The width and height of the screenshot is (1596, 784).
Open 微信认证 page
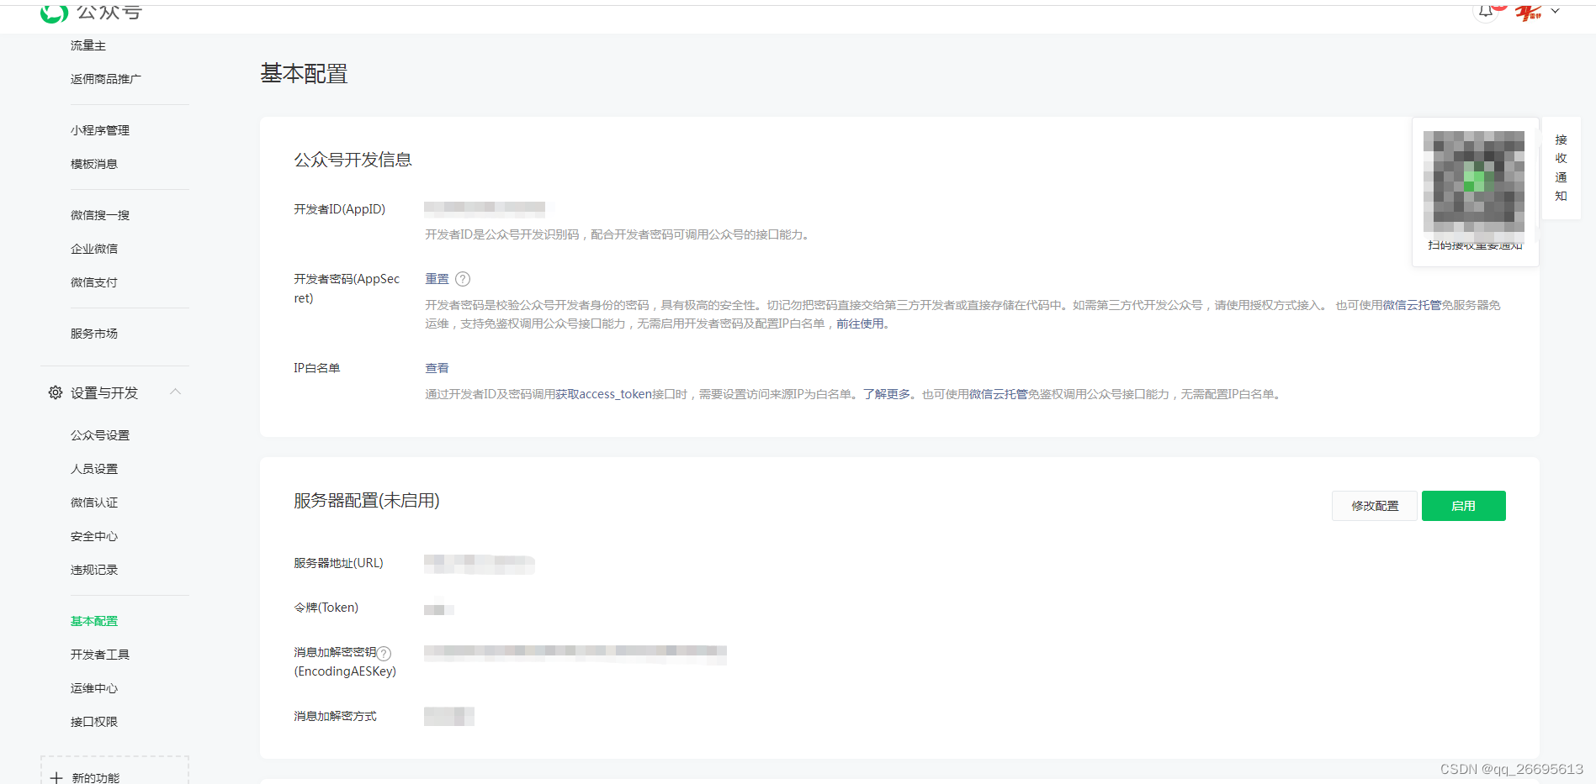tap(94, 502)
